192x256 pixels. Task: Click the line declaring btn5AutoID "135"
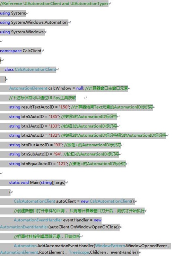coord(63,117)
